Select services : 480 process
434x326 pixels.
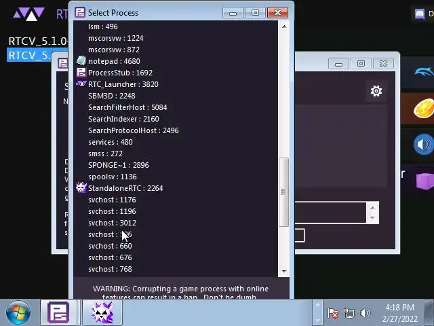[x=110, y=142]
